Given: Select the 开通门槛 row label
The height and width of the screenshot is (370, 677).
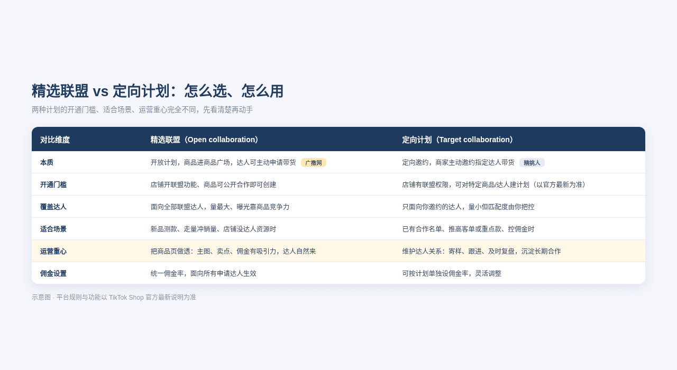Looking at the screenshot, I should click(53, 184).
